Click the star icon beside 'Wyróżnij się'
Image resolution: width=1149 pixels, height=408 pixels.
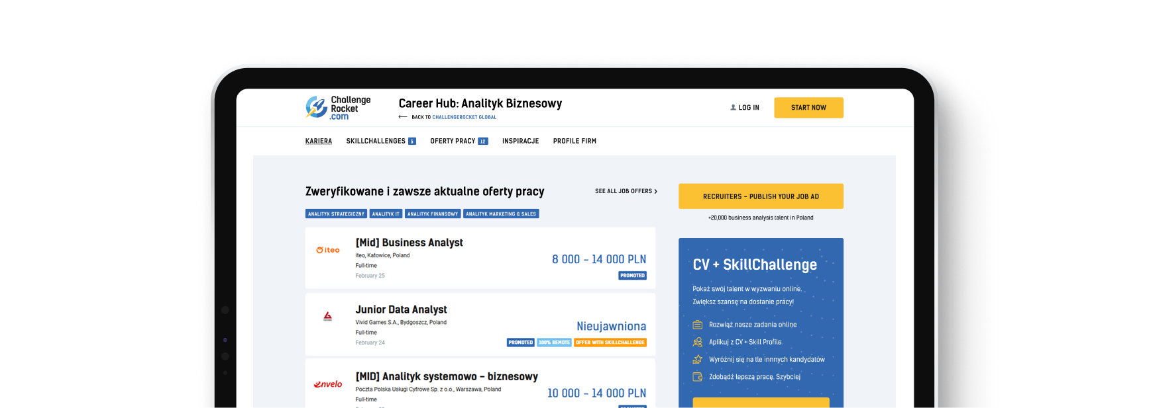pos(697,360)
